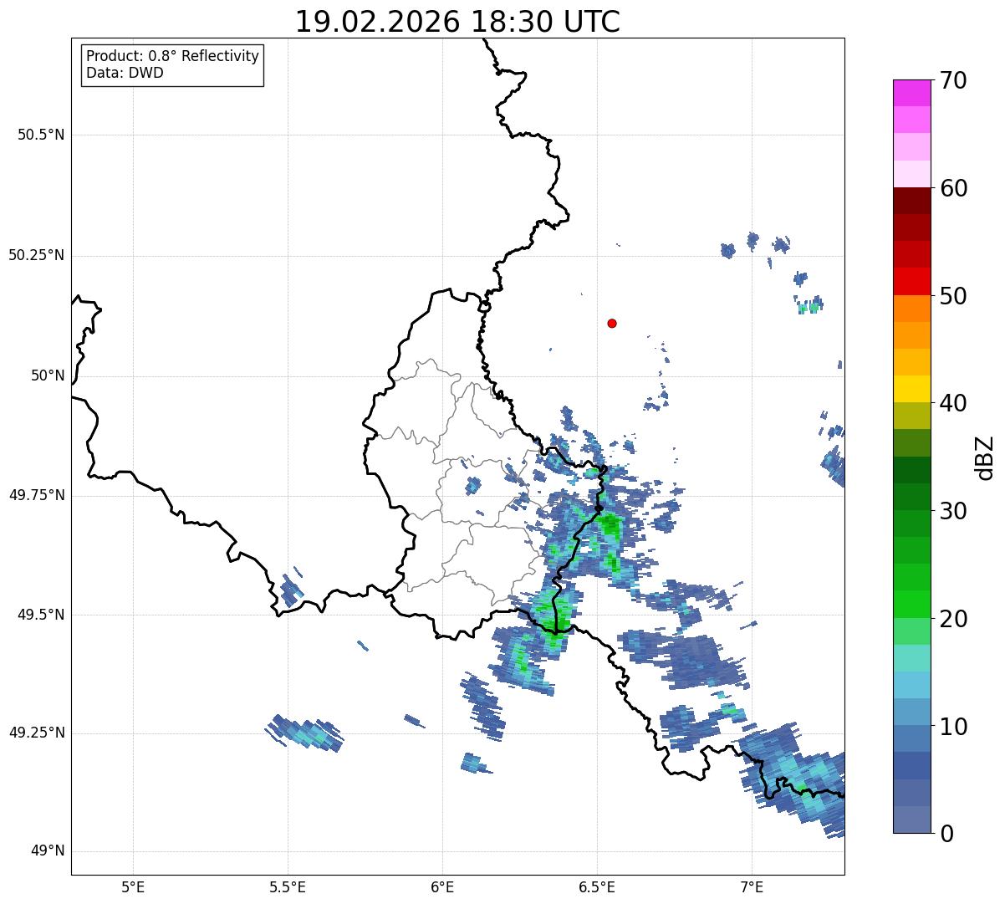
Task: Click the yellow 40 dBZ colorbar swatch
Action: [x=911, y=390]
